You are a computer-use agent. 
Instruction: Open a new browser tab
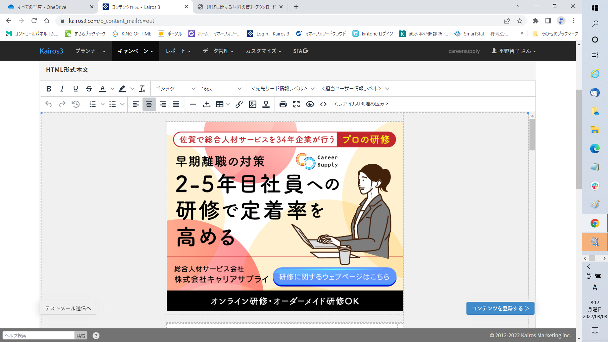coord(296,7)
